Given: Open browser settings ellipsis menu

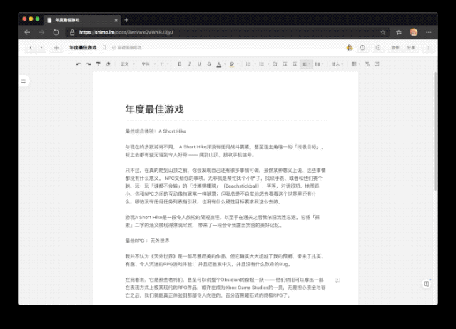Looking at the screenshot, I should (x=428, y=32).
